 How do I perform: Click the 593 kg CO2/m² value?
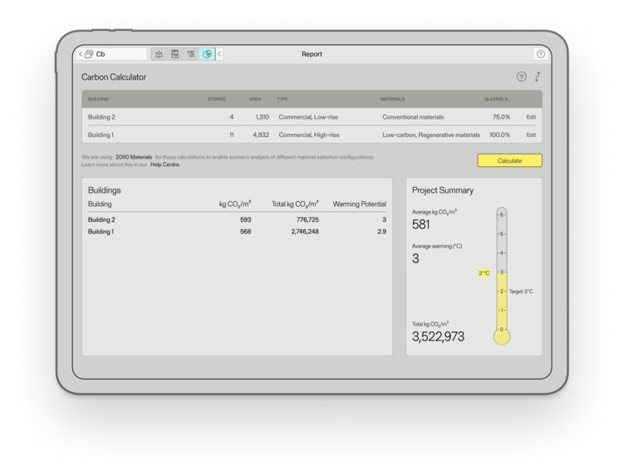246,219
